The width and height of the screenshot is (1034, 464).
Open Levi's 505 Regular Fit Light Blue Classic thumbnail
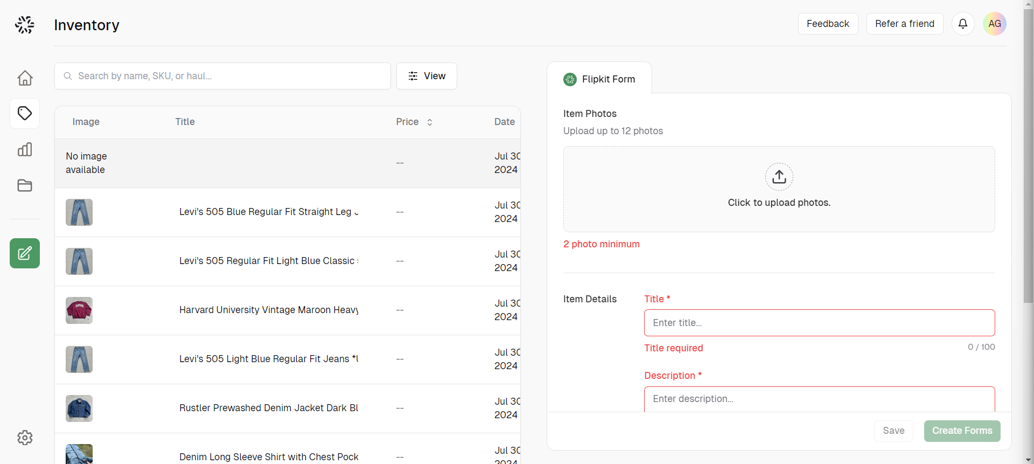pos(79,261)
